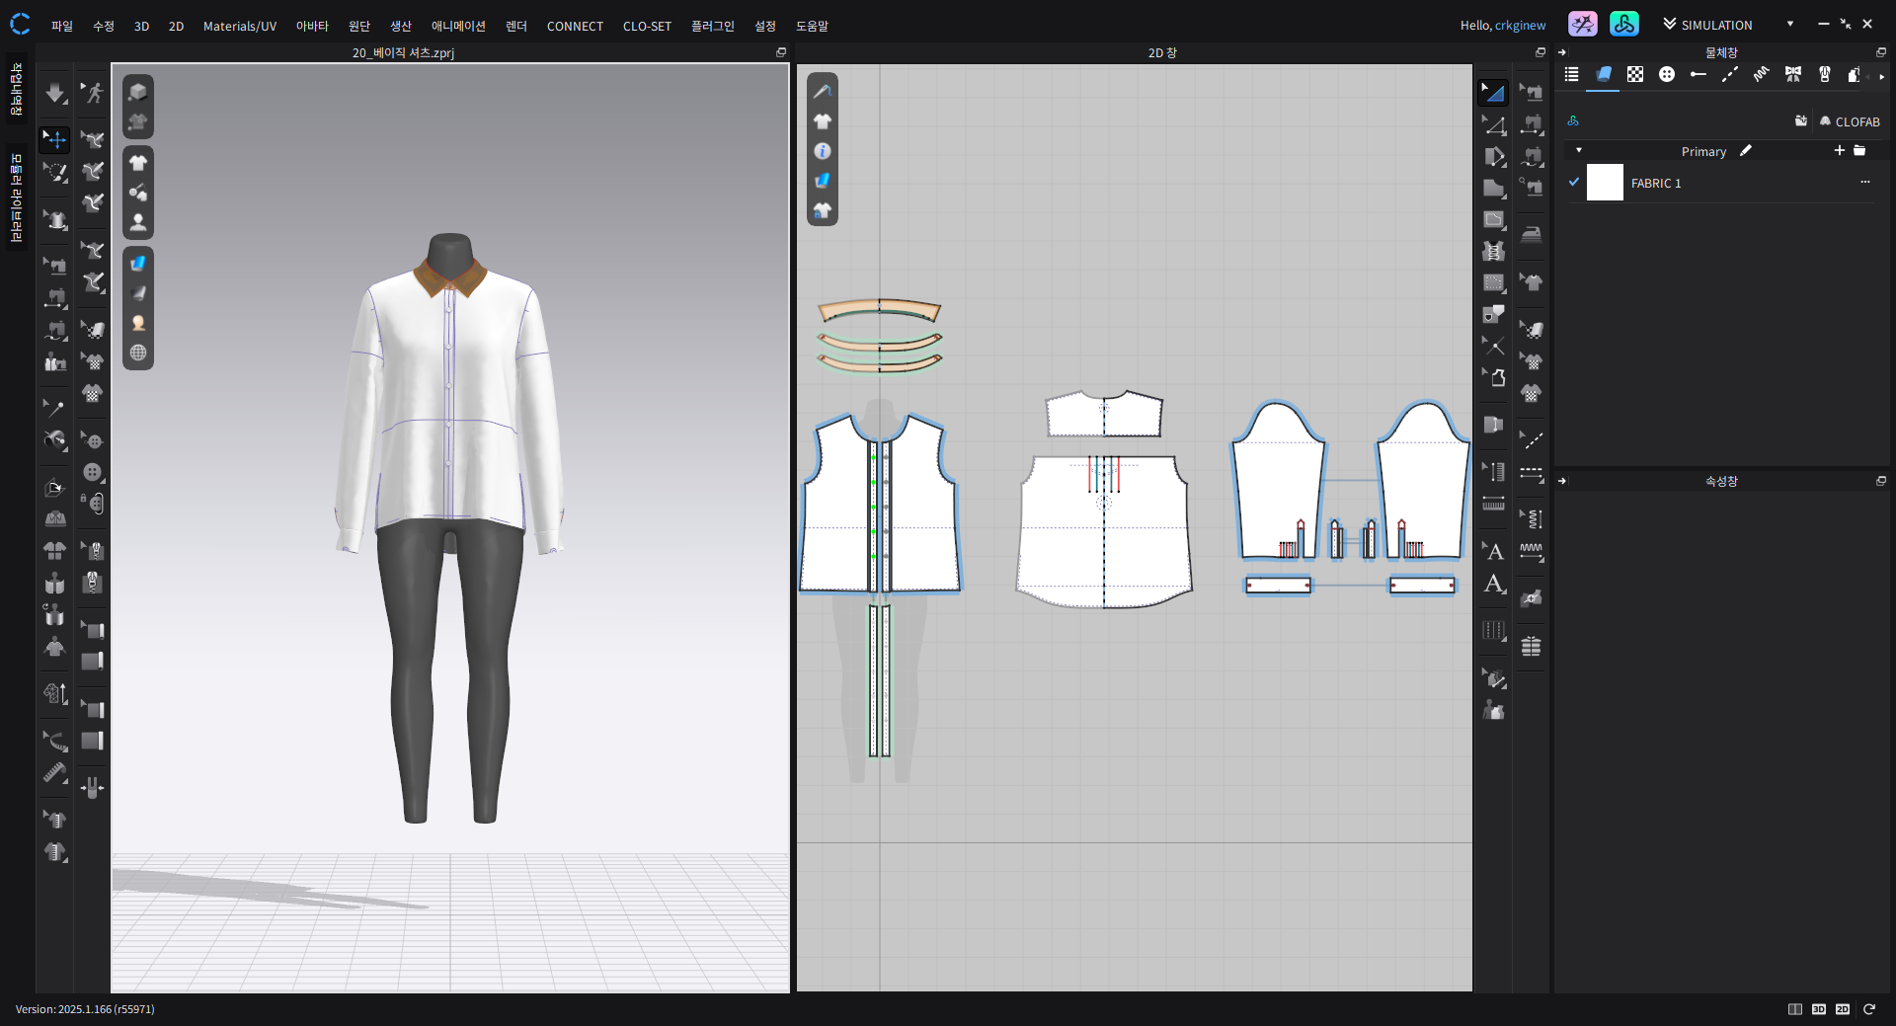Image resolution: width=1896 pixels, height=1026 pixels.
Task: Collapse the Primary fabric group
Action: (x=1579, y=151)
